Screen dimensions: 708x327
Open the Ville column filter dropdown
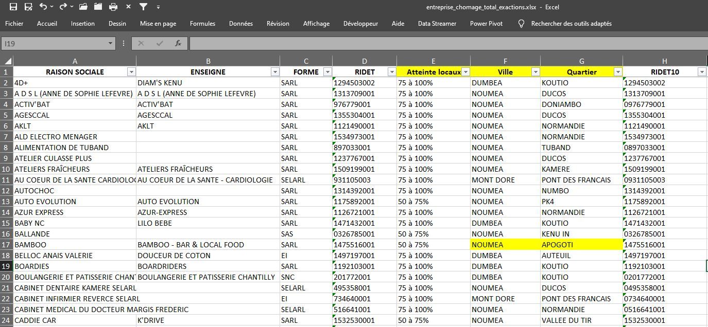click(536, 72)
